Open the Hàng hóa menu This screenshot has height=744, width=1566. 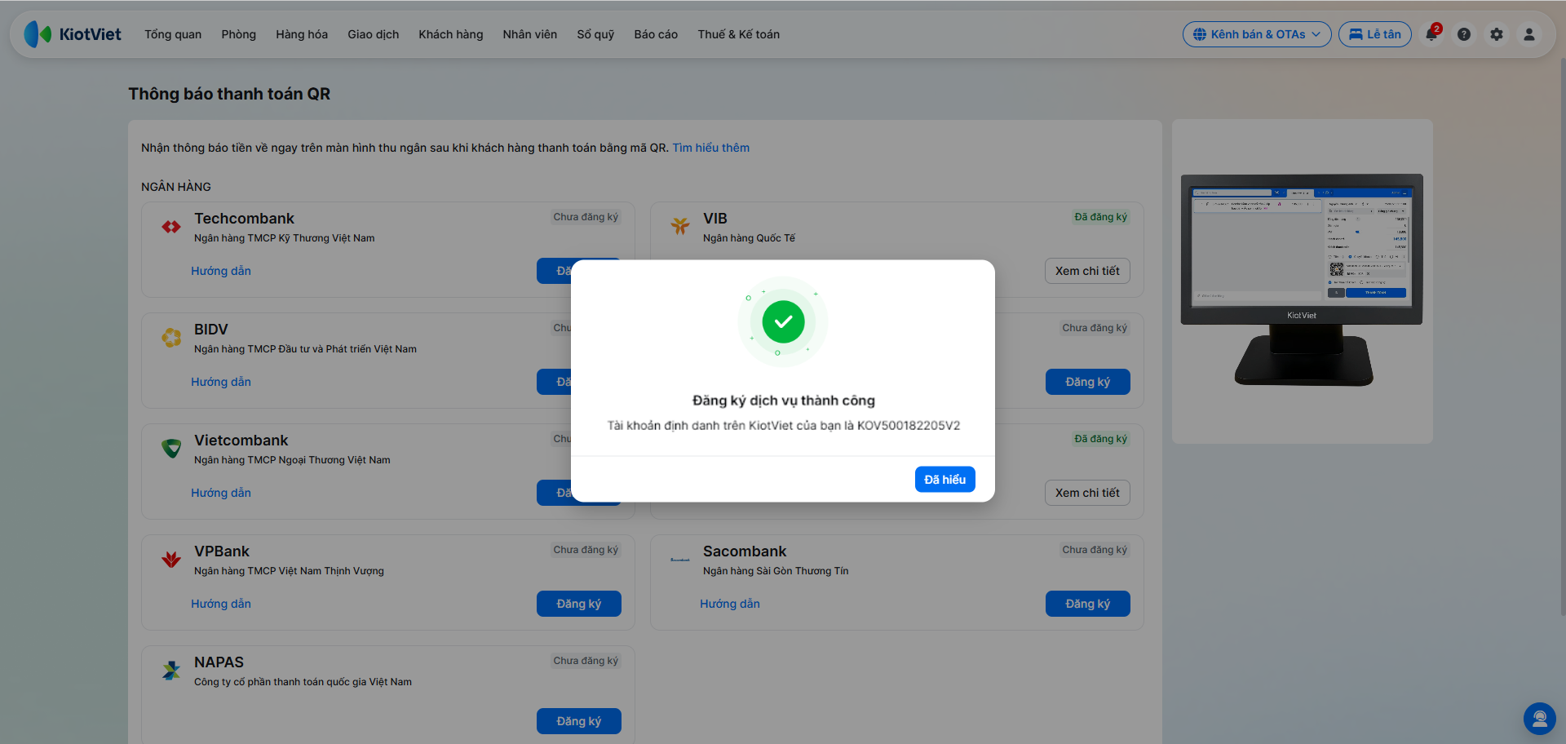click(302, 34)
